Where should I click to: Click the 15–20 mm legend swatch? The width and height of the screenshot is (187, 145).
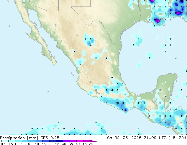(x=46, y=141)
